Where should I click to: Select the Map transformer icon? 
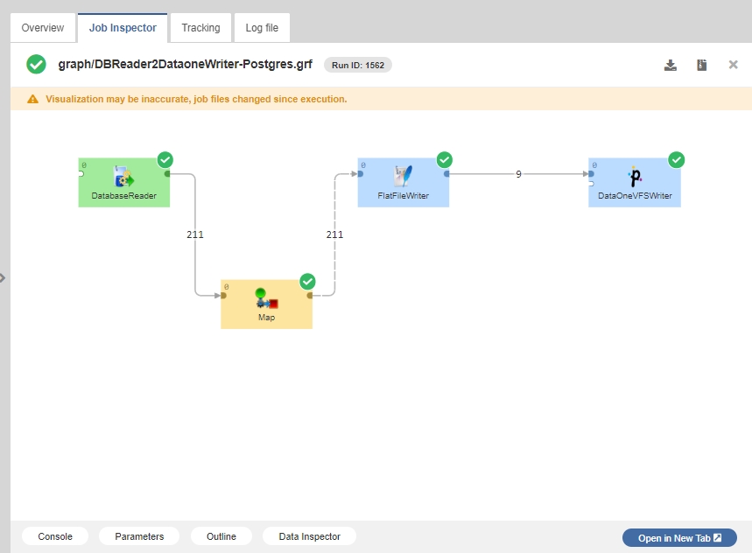267,298
